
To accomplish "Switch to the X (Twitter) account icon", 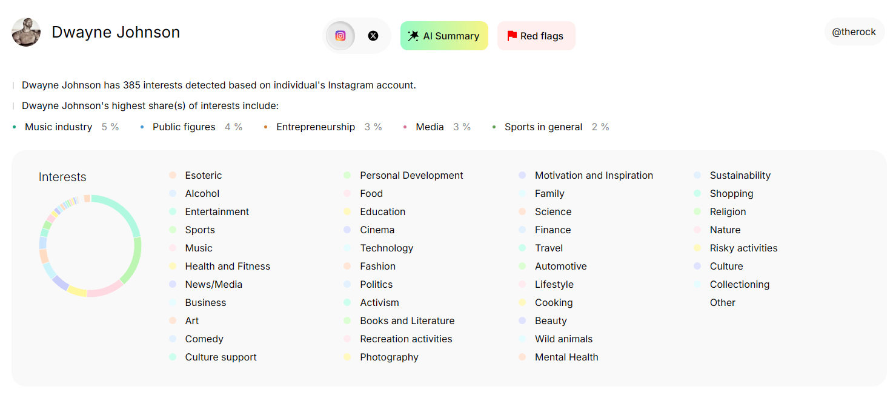I will (373, 36).
